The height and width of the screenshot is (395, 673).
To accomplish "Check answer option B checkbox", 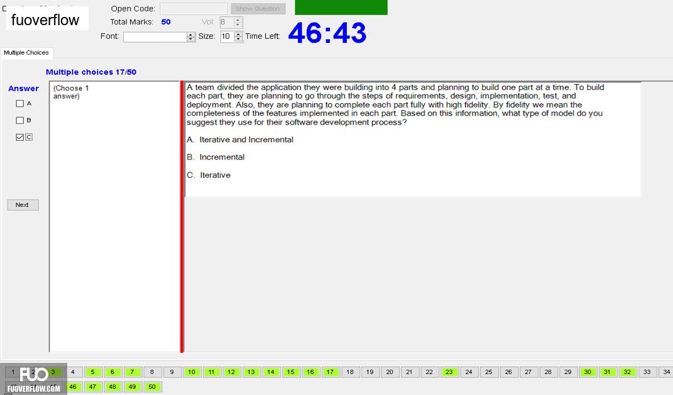I will click(19, 120).
